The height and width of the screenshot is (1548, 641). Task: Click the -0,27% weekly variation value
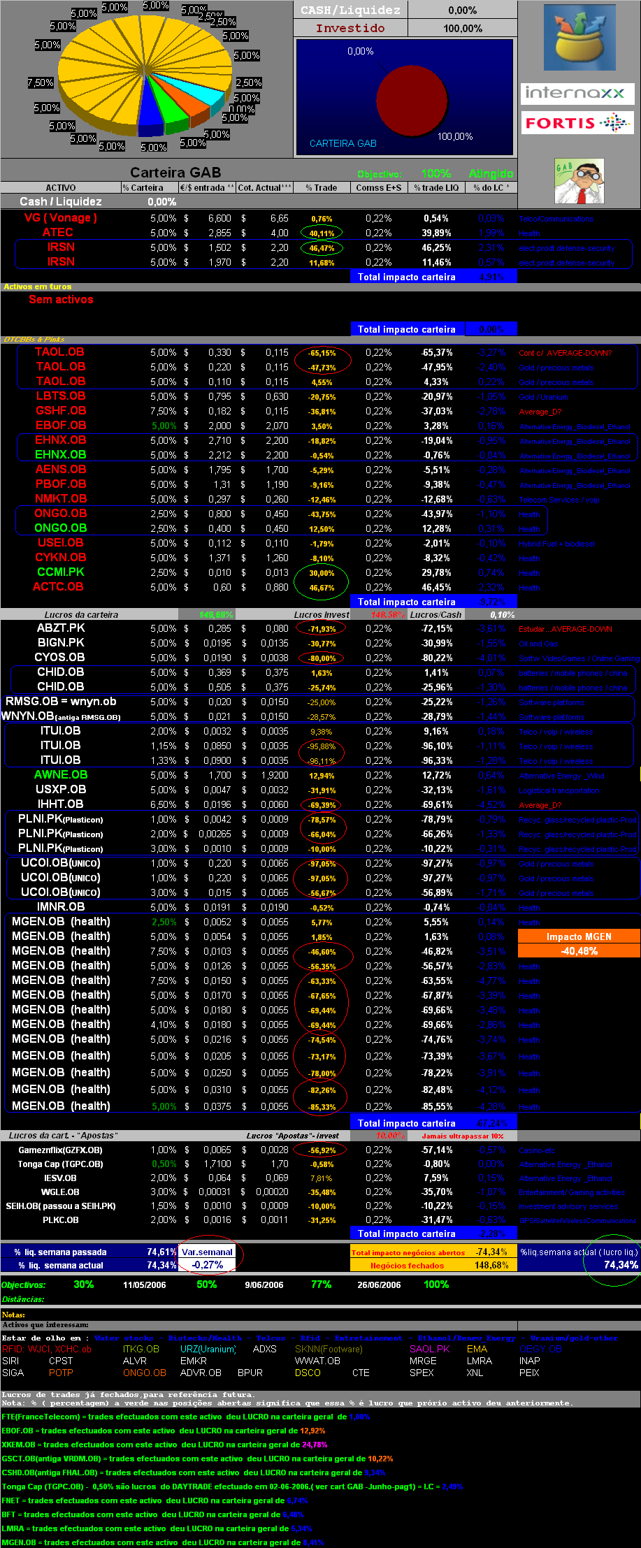[207, 1264]
